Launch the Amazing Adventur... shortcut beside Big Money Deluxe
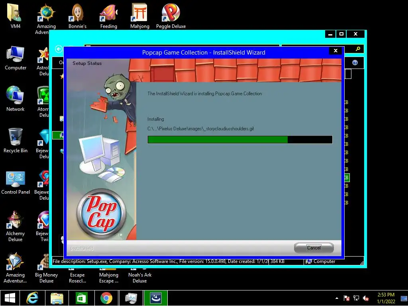This screenshot has height=306, width=408. pos(16,267)
